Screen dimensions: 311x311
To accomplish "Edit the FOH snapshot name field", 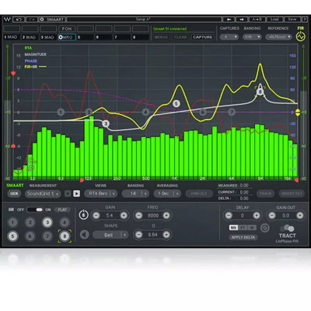I will pyautogui.click(x=67, y=29).
